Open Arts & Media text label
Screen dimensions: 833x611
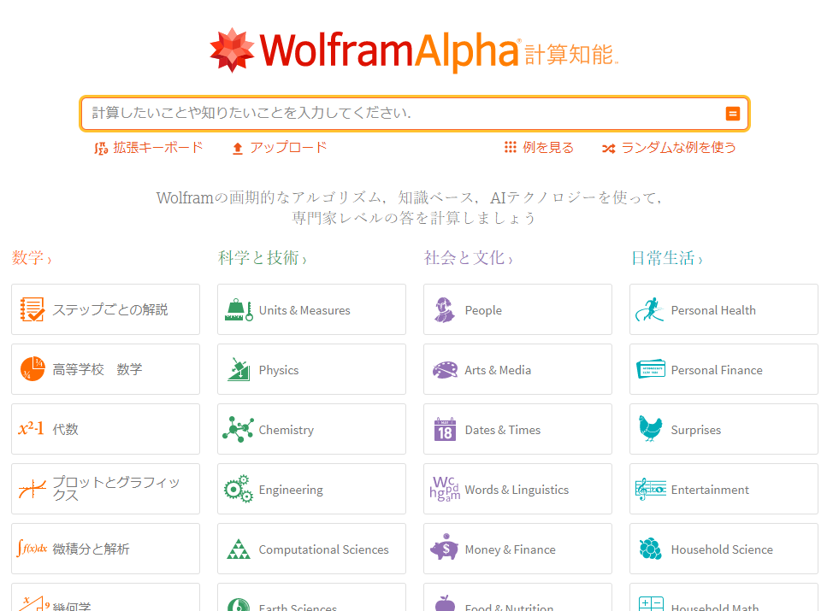(498, 370)
